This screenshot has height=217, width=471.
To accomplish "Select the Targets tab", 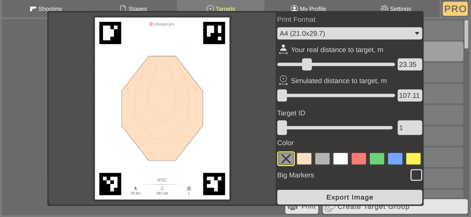I will click(221, 9).
